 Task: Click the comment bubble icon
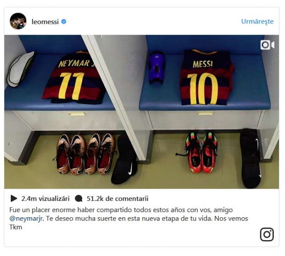(x=78, y=199)
